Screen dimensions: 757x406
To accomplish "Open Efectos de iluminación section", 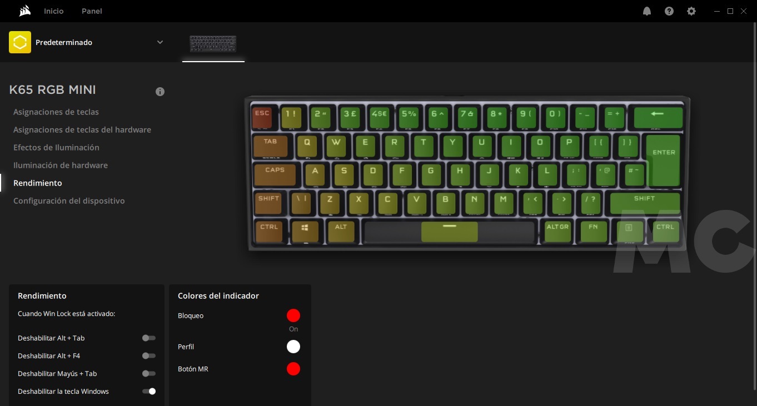I will (56, 147).
